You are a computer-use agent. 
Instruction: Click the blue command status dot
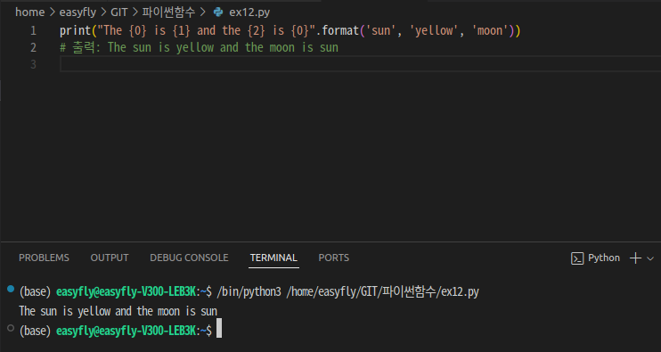[11, 289]
